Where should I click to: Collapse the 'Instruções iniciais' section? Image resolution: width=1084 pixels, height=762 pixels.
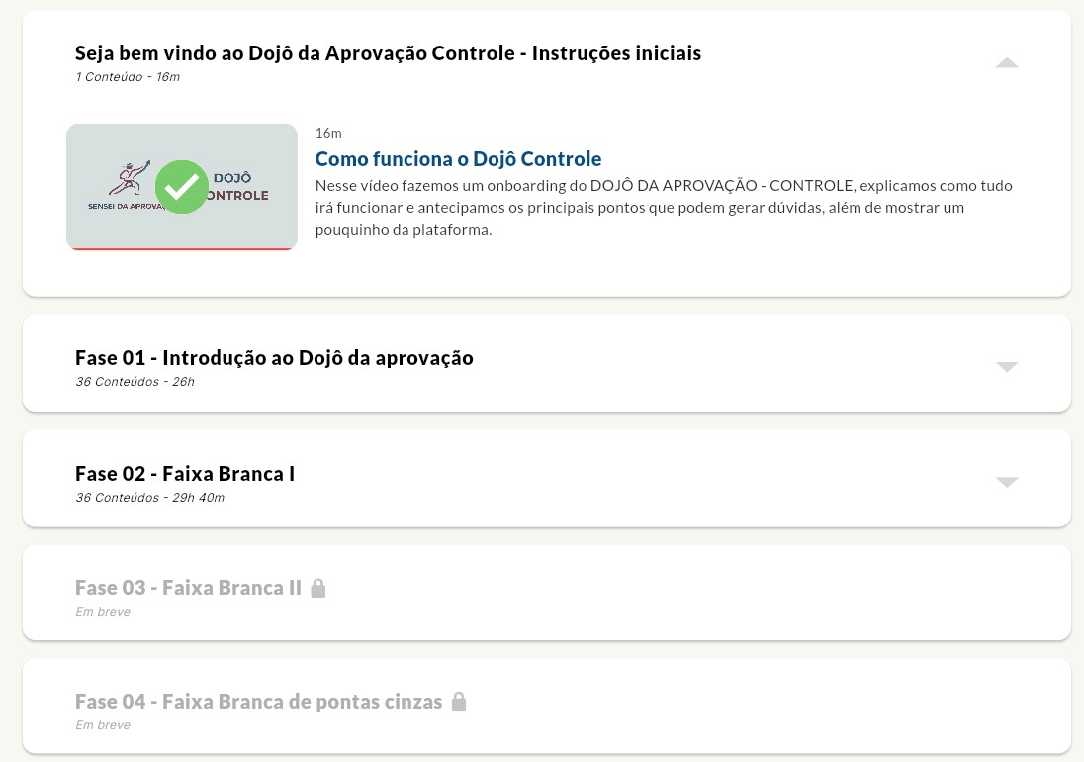[x=1007, y=61]
